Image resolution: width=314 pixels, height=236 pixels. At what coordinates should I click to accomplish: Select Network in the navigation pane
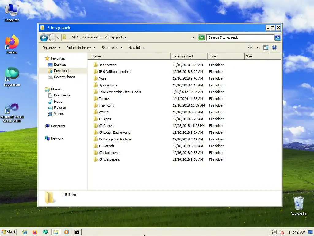tap(57, 138)
